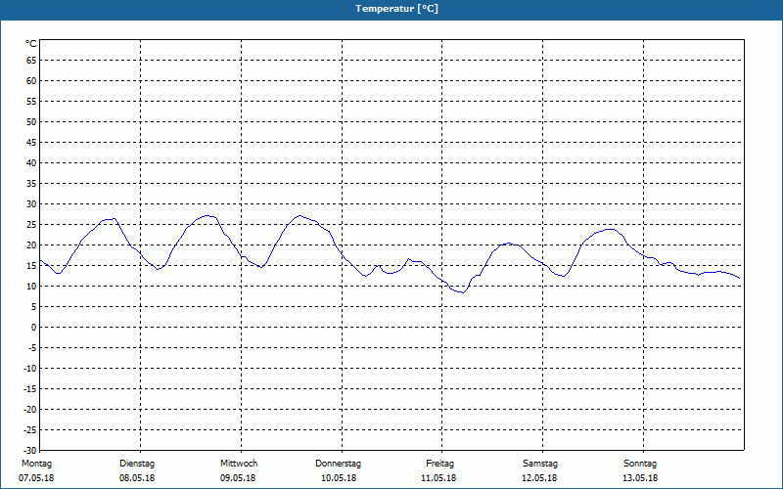Click the -15 y-axis value
The width and height of the screenshot is (783, 489).
(30, 388)
